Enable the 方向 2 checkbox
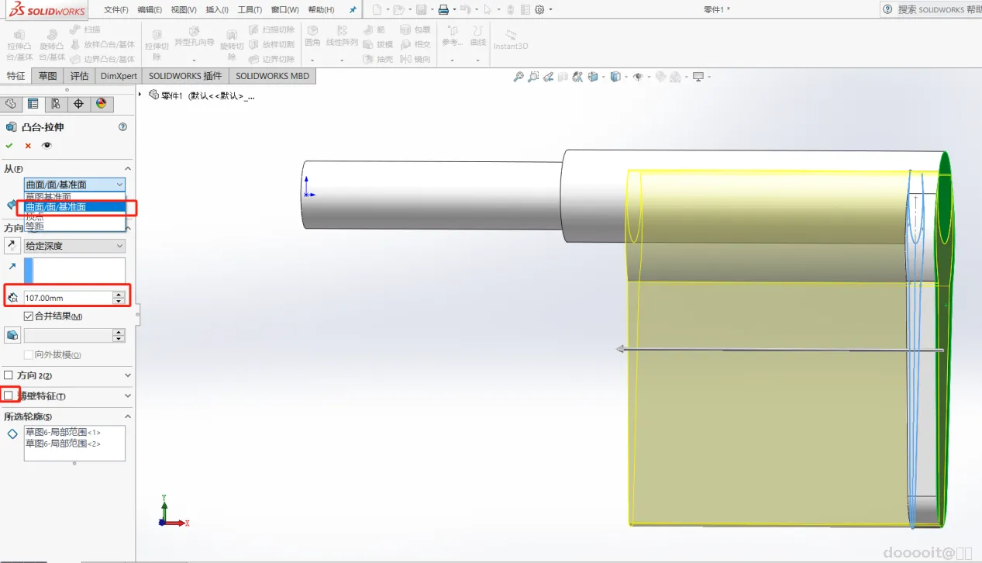Image resolution: width=982 pixels, height=563 pixels. coord(9,375)
